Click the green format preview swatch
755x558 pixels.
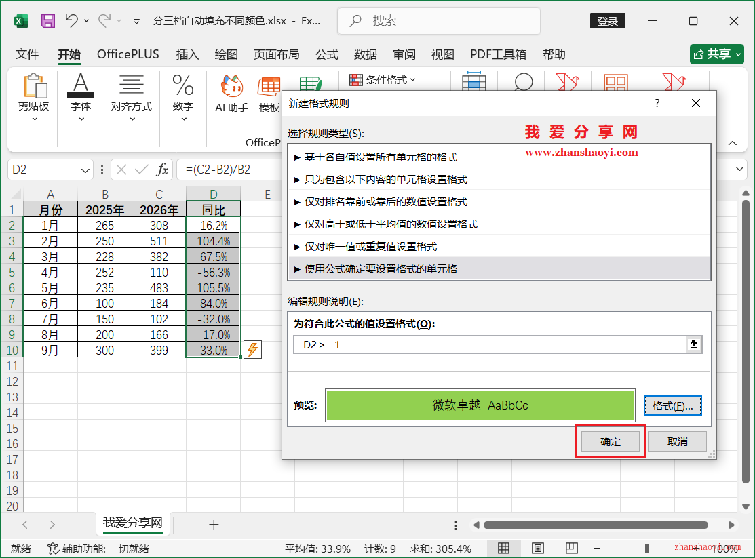point(480,405)
